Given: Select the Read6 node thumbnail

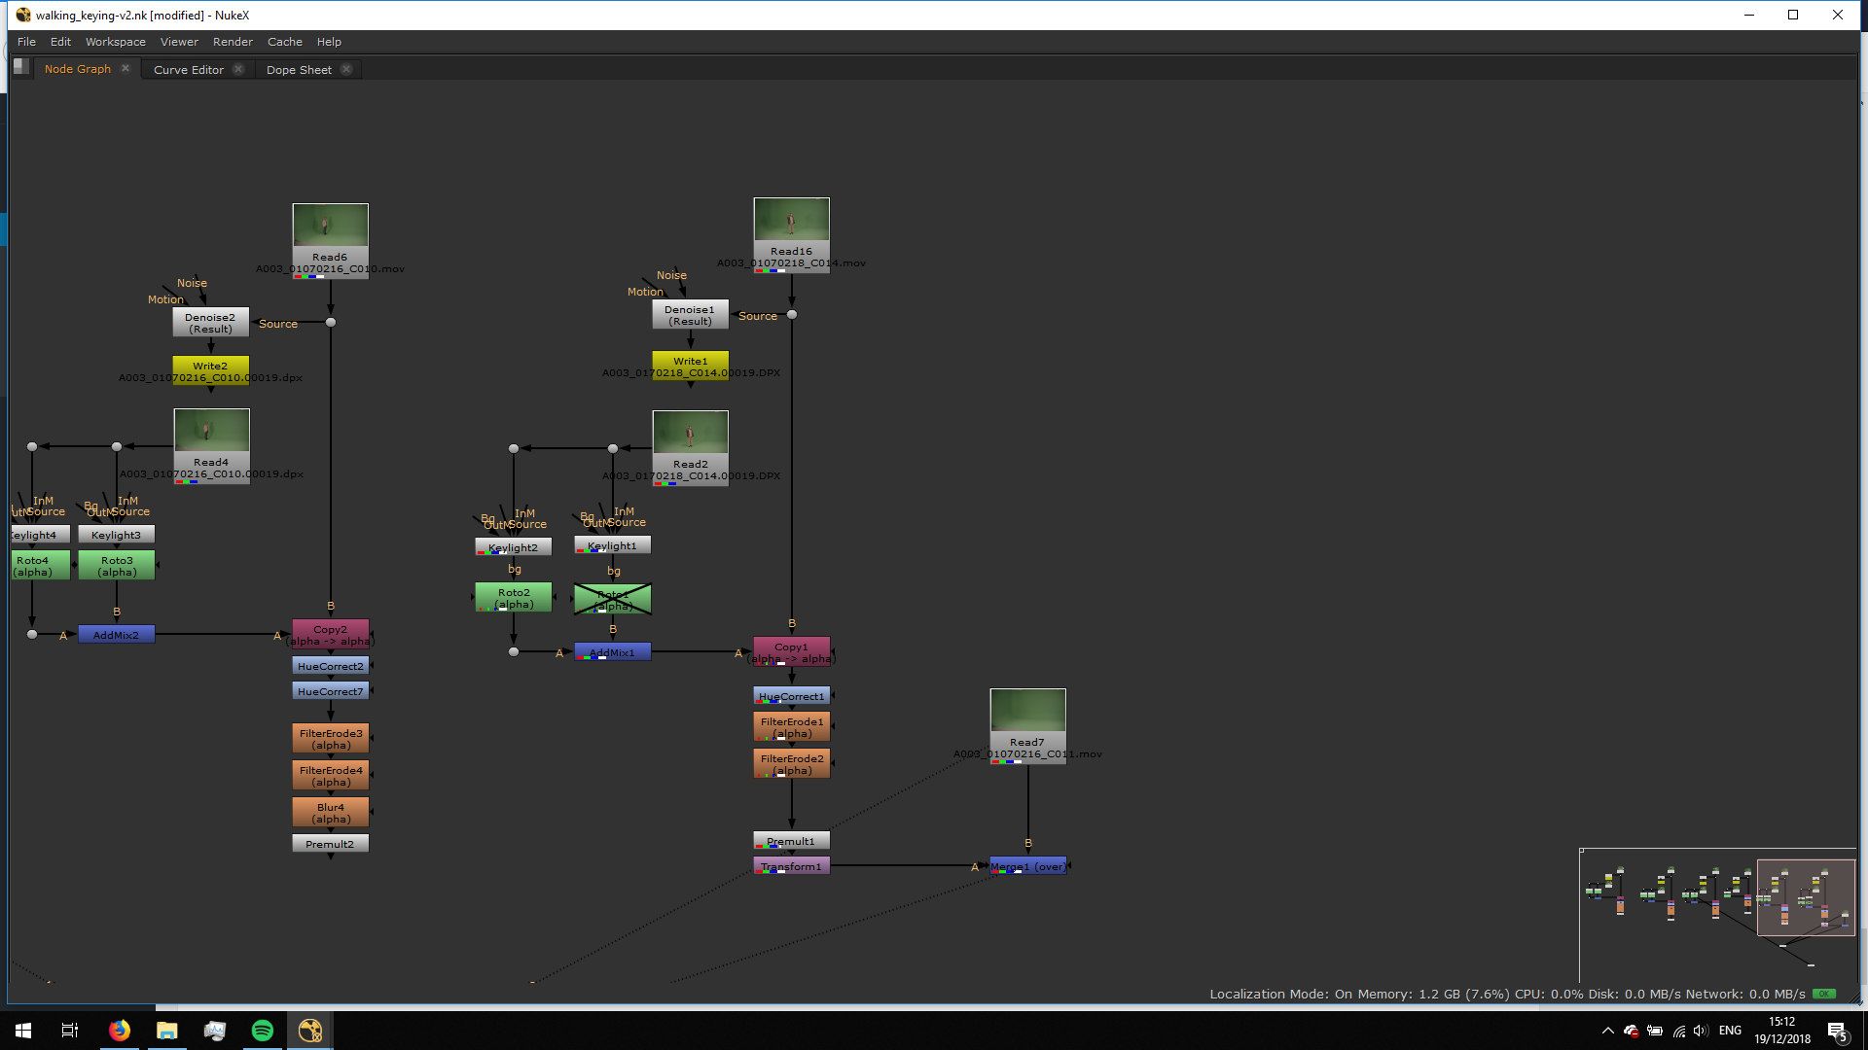Looking at the screenshot, I should click(x=330, y=226).
